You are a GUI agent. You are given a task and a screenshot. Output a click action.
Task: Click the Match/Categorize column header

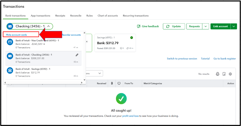click(x=153, y=83)
